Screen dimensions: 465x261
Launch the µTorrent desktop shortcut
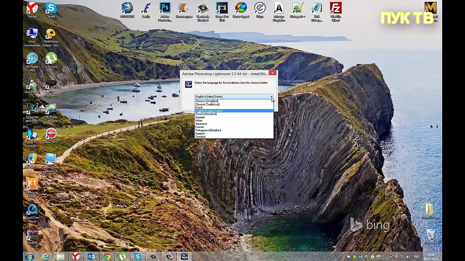pyautogui.click(x=51, y=61)
